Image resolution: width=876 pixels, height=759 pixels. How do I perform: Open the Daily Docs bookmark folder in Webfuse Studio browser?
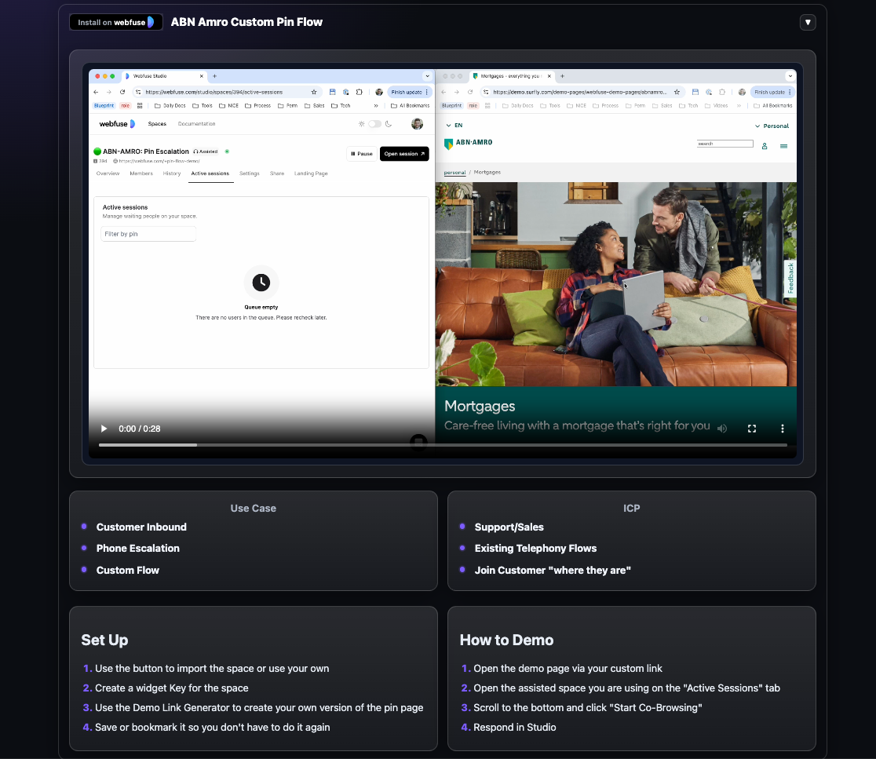click(x=170, y=105)
